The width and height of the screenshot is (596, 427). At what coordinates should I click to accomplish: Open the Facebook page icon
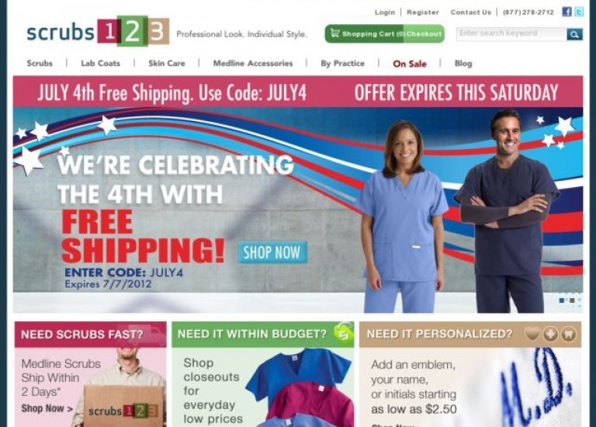coord(567,12)
